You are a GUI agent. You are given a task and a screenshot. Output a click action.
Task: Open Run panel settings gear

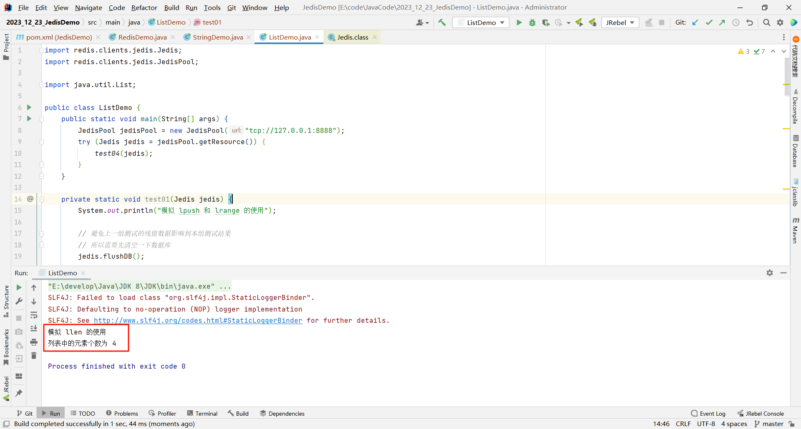click(770, 273)
